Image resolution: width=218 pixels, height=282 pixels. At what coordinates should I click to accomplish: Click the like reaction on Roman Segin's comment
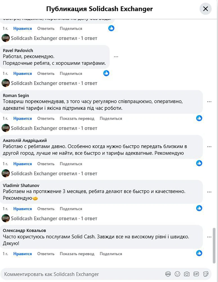[199, 118]
